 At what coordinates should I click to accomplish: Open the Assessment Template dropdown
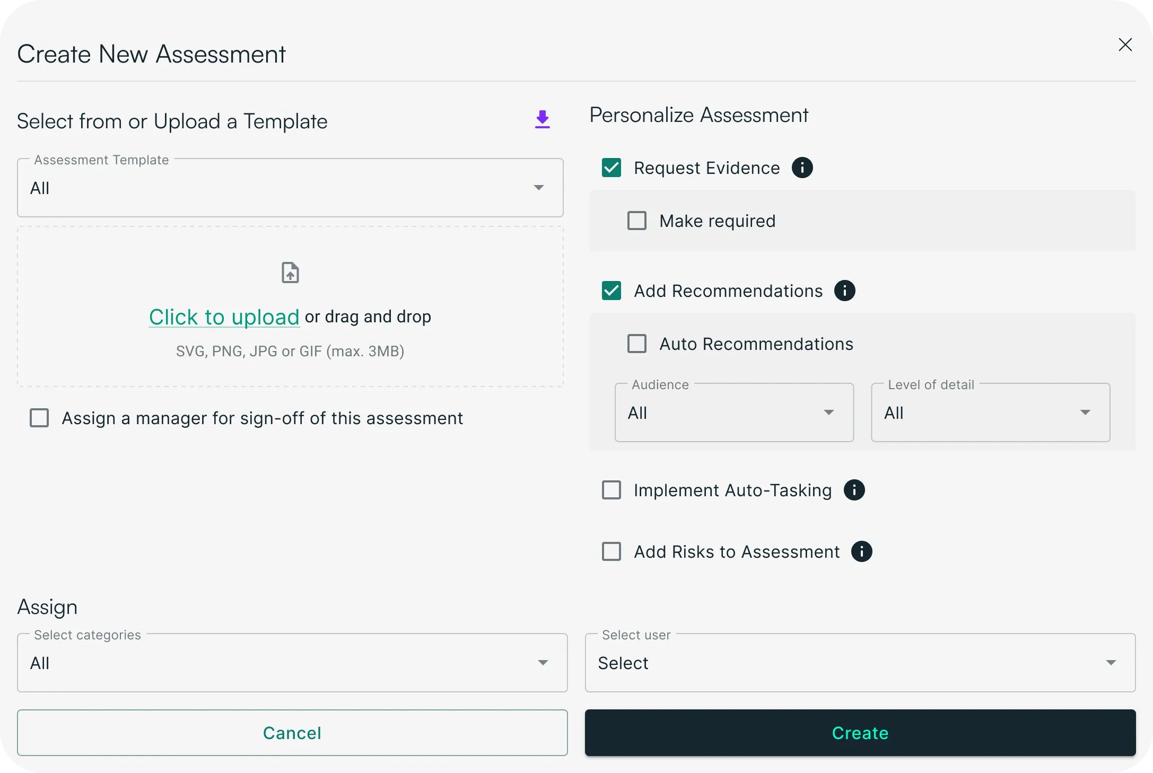tap(290, 188)
